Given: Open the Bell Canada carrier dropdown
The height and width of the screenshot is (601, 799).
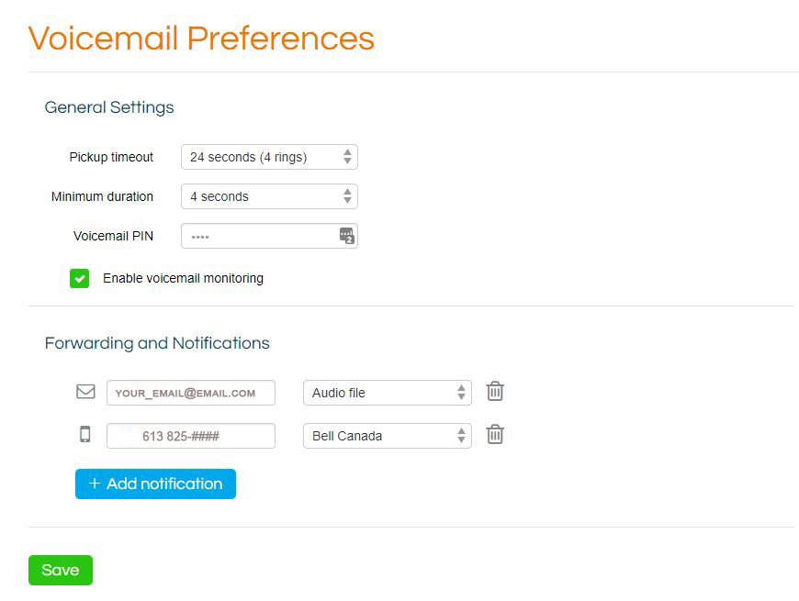Looking at the screenshot, I should pos(388,436).
